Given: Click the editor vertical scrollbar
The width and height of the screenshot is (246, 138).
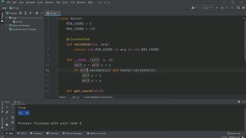Looking at the screenshot, I should point(245,41).
